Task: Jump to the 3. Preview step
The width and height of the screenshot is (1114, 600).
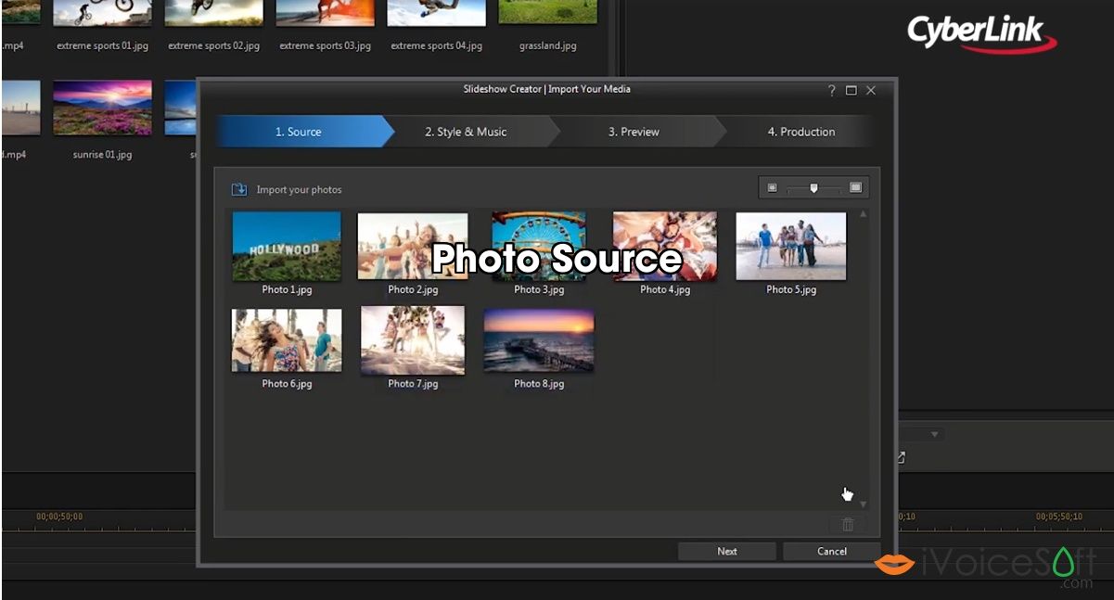Action: 634,132
